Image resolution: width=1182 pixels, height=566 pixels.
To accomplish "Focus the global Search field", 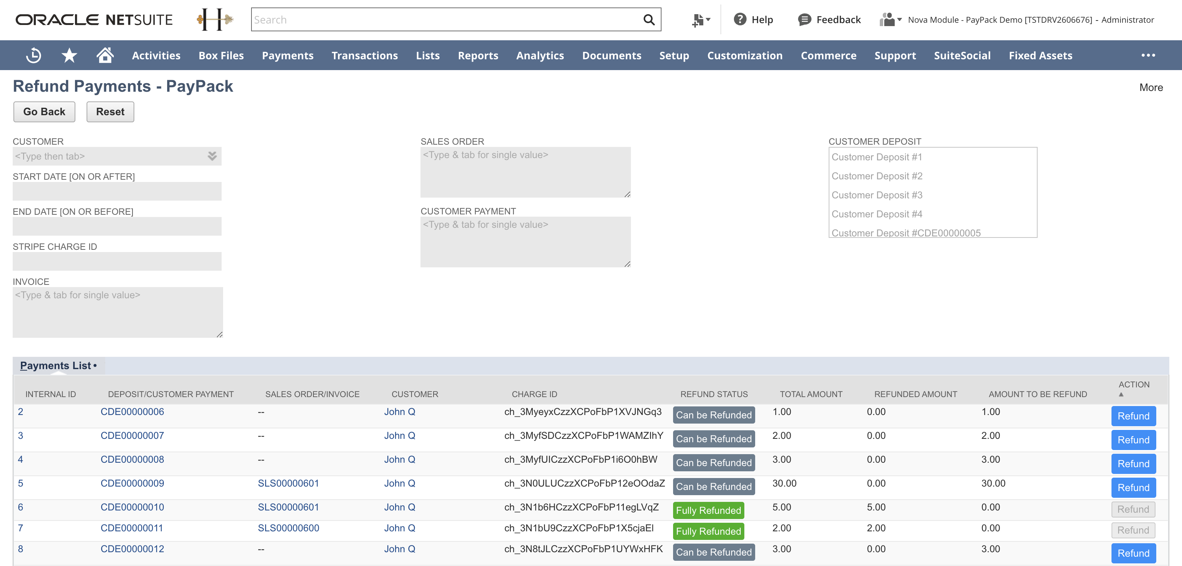I will click(447, 20).
